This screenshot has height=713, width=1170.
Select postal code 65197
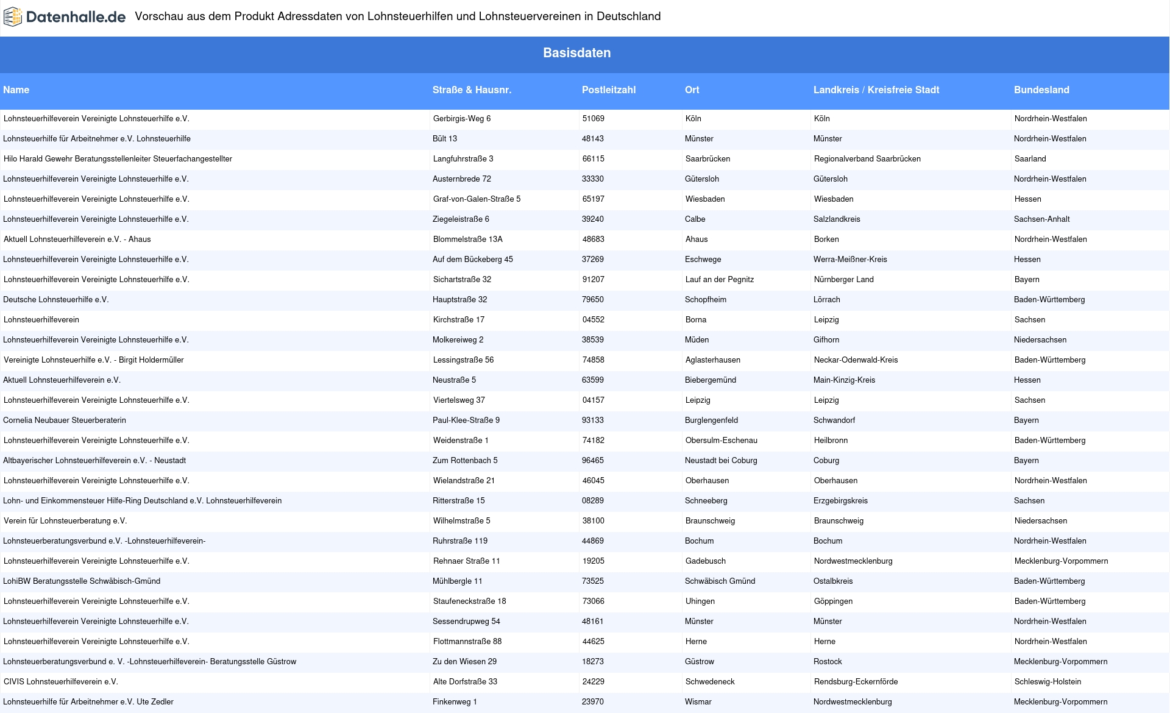(x=594, y=199)
